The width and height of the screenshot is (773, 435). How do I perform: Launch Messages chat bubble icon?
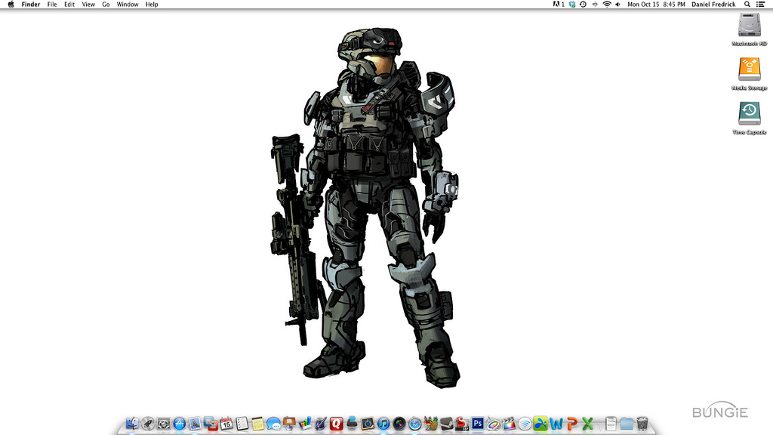273,423
